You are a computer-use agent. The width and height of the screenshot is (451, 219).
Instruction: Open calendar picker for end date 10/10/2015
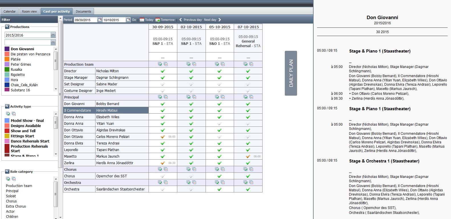(x=128, y=20)
